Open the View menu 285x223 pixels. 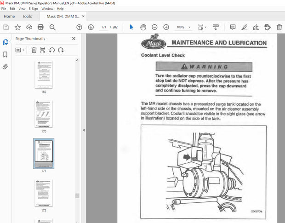(22, 9)
